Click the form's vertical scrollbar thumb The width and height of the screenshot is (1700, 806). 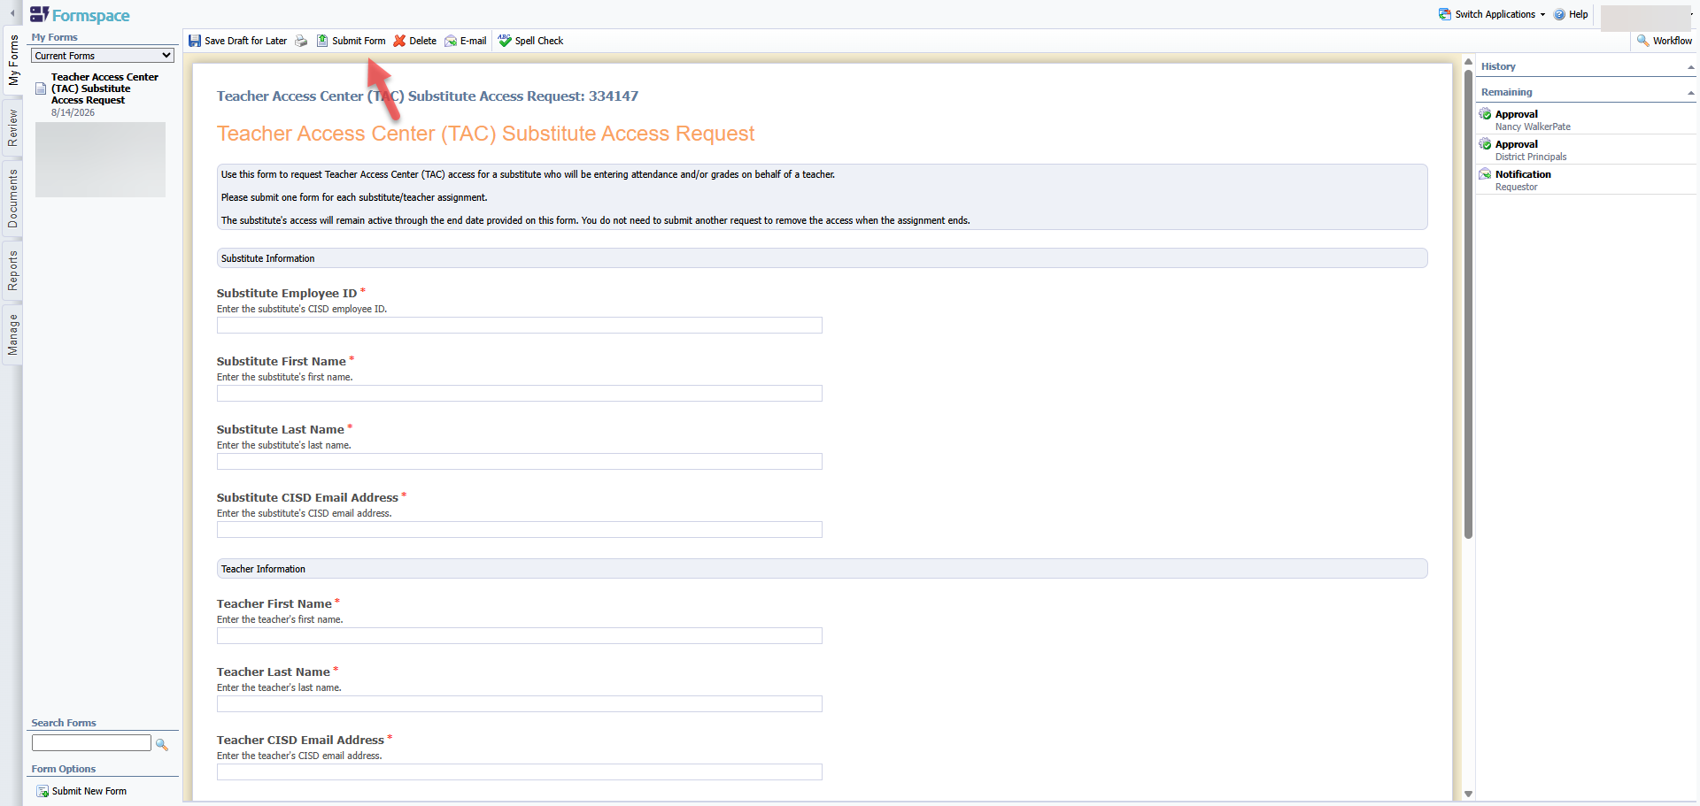(x=1468, y=303)
